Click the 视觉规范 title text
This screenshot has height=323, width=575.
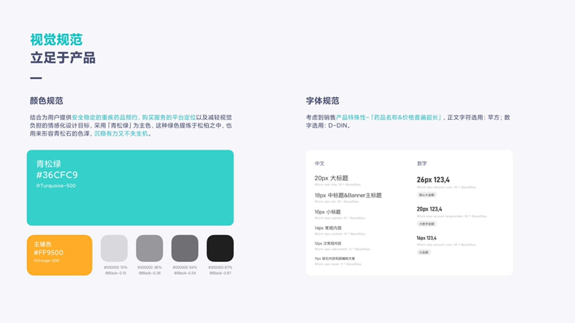pos(56,40)
